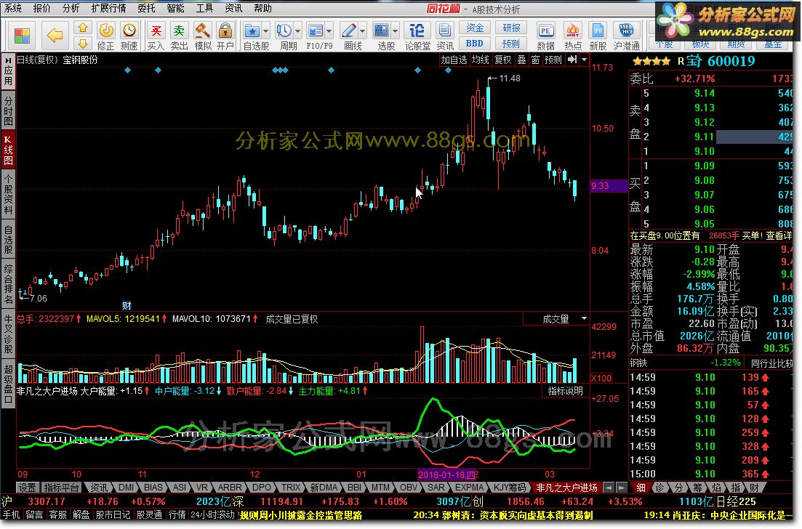Select the 画线 pencil drawing tool
This screenshot has width=802, height=529.
click(x=349, y=31)
